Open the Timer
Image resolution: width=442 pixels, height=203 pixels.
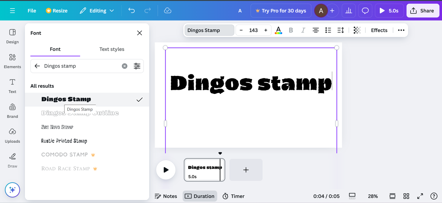coord(233,196)
